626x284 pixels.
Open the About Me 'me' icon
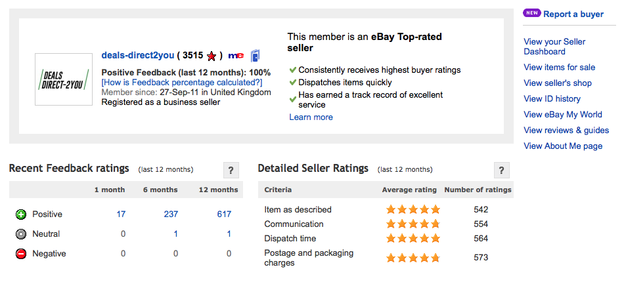pos(236,56)
